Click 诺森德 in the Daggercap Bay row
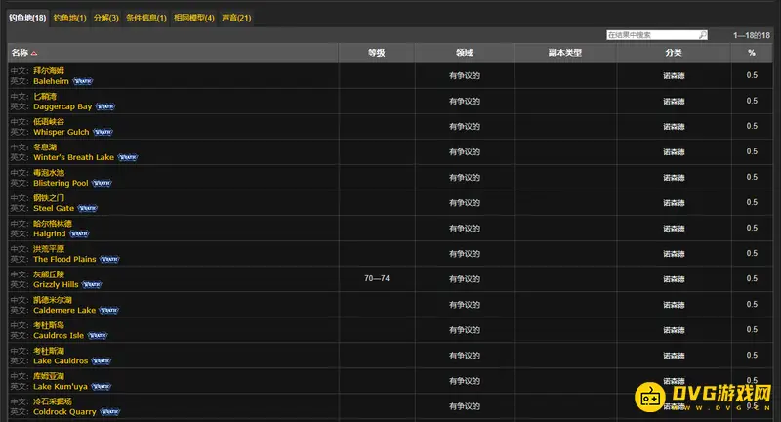 coord(674,102)
